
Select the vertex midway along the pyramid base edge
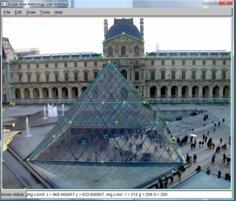(102, 162)
